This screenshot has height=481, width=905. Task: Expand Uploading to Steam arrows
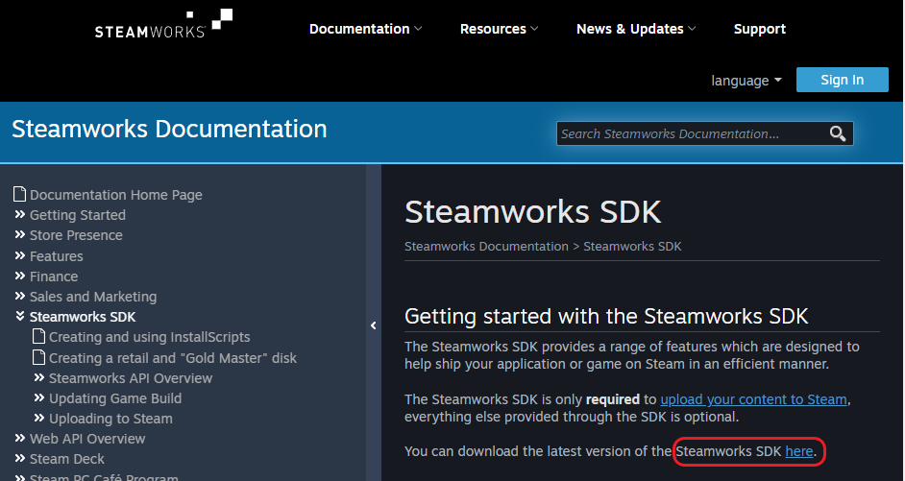pyautogui.click(x=39, y=419)
